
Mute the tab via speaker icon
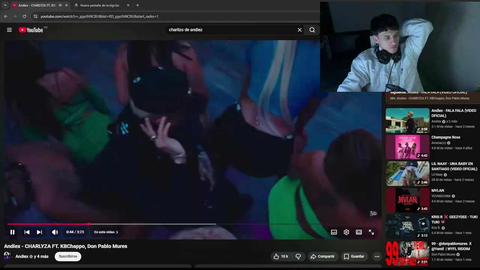[60, 5]
